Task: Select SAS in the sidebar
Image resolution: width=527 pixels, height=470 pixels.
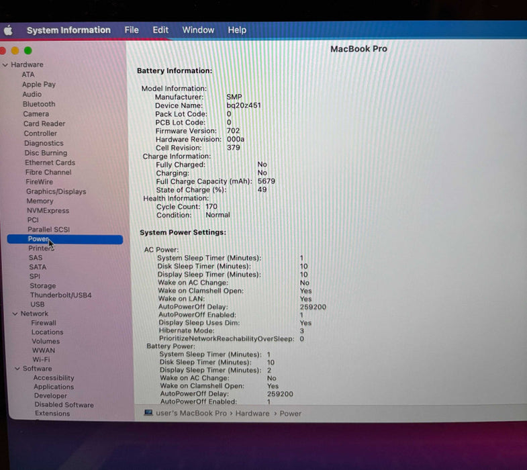Action: [36, 258]
